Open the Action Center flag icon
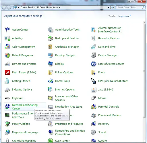This screenshot has width=147, height=143. [x=7, y=30]
